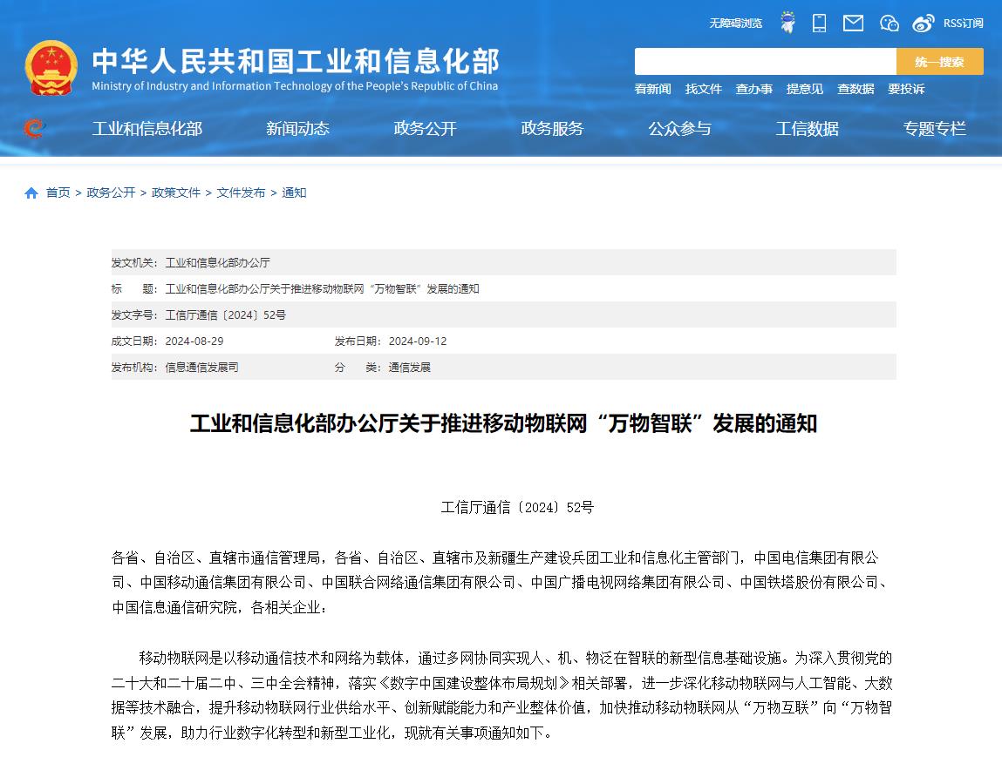The image size is (1002, 757).
Task: Go to 文件发布 in breadcrumb
Action: 241,193
